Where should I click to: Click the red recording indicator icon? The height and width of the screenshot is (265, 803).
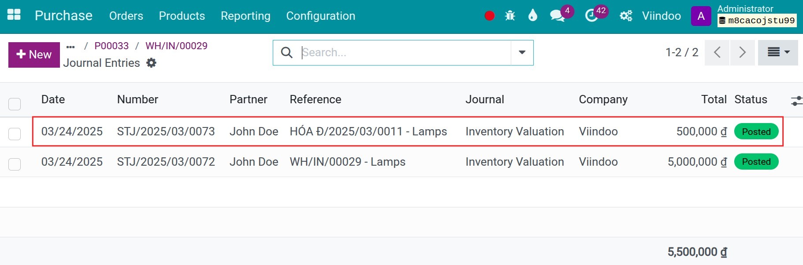point(489,16)
